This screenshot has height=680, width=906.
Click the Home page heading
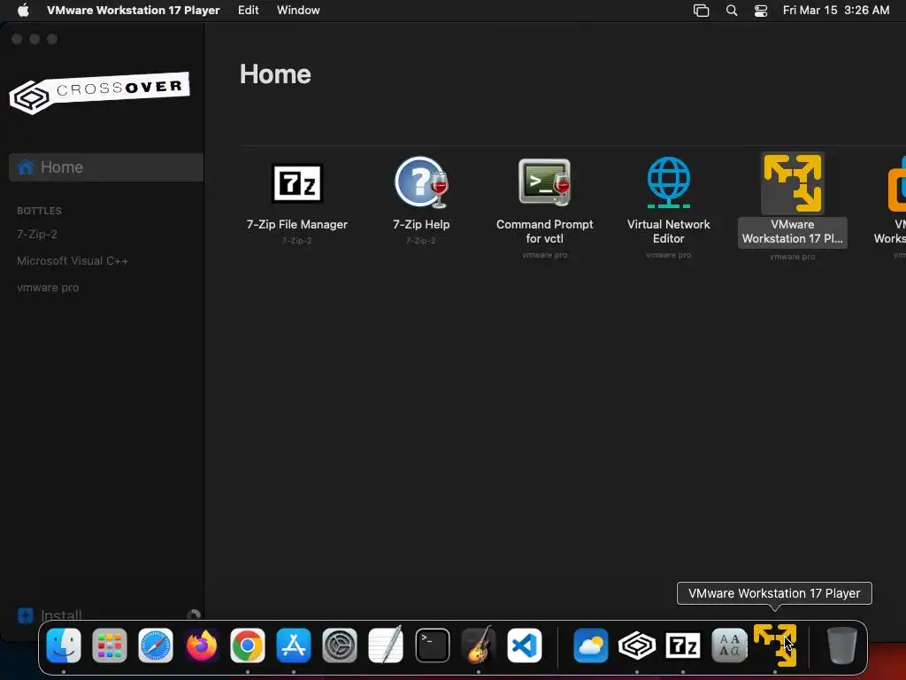[276, 74]
